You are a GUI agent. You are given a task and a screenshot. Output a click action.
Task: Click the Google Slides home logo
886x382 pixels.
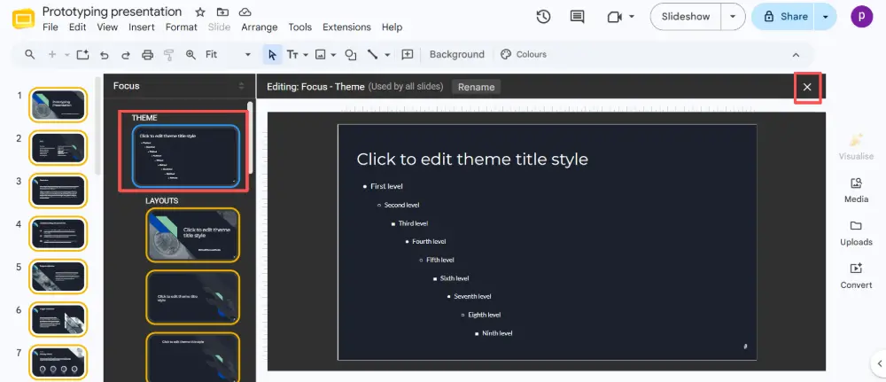[23, 19]
